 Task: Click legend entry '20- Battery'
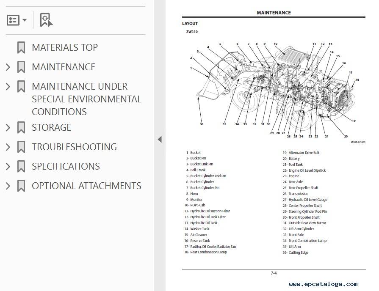[x=291, y=159]
